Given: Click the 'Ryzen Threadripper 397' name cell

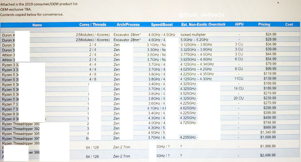Looking at the screenshot, I should [x=21, y=139].
